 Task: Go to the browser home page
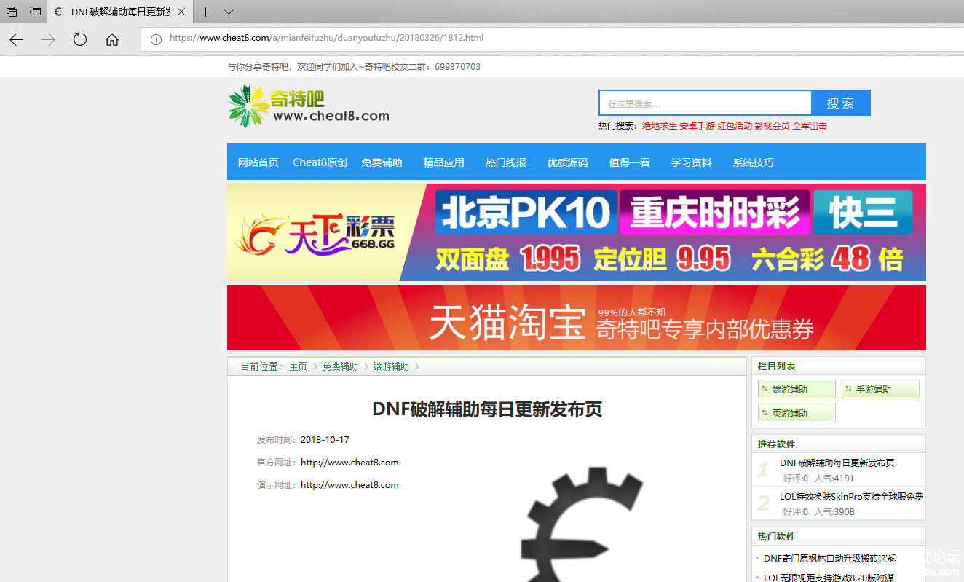(112, 39)
